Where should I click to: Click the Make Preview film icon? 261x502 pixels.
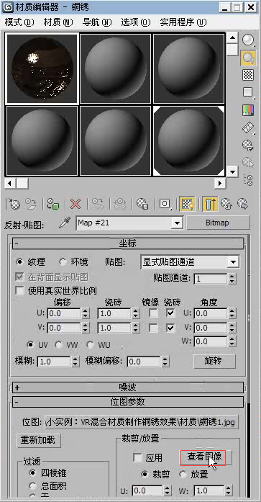pyautogui.click(x=248, y=127)
